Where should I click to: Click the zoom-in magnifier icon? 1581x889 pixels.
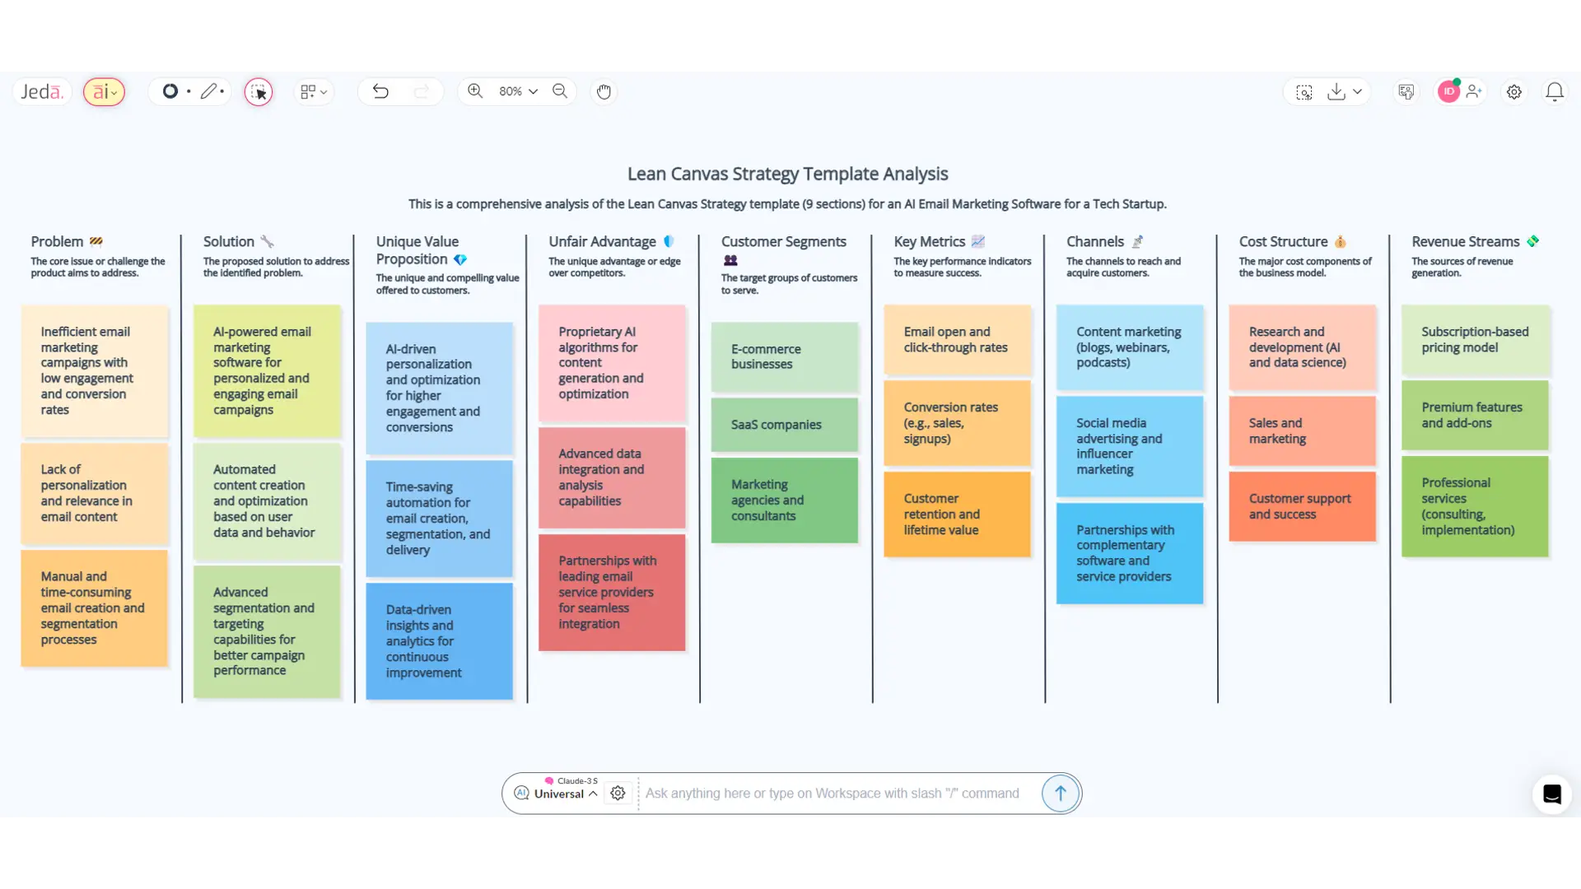click(x=475, y=91)
